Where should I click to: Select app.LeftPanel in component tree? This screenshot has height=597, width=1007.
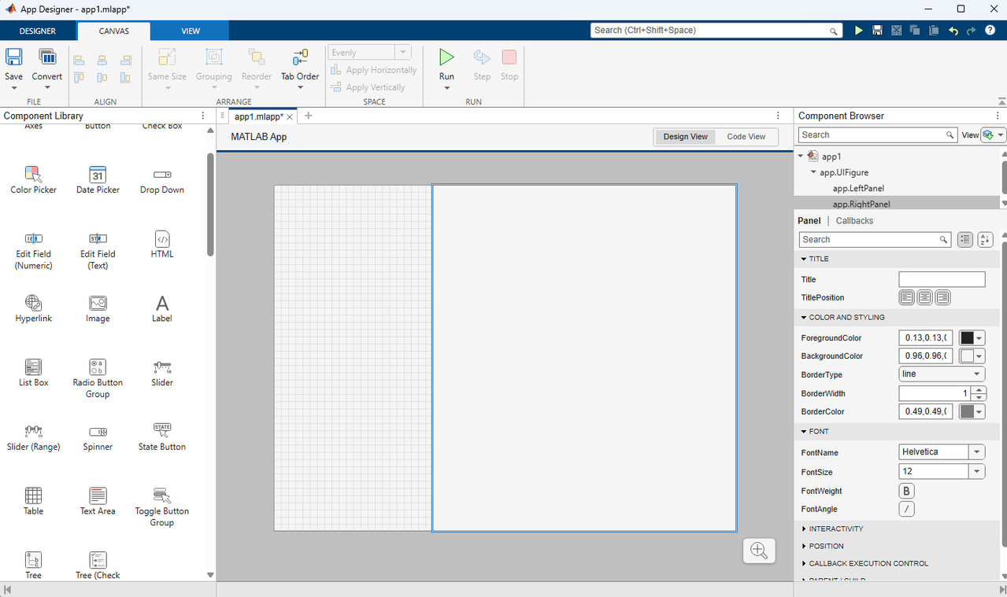[x=858, y=189]
